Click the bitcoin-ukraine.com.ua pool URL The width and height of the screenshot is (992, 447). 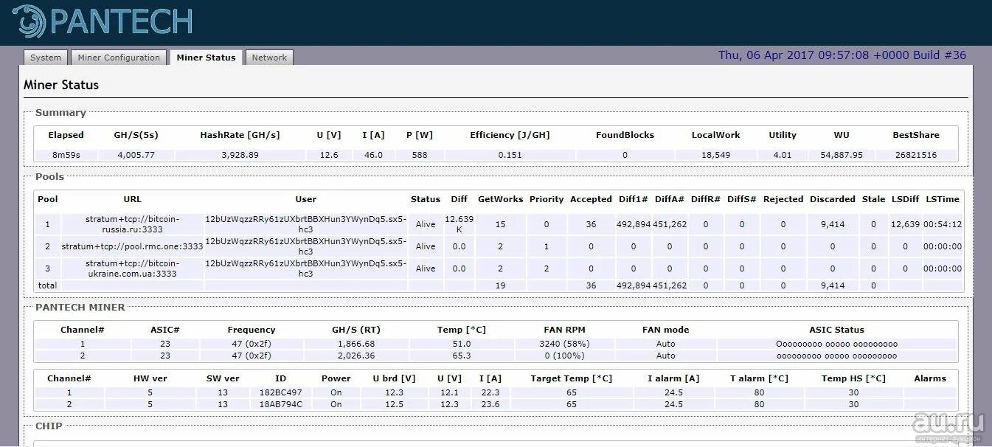tap(132, 268)
